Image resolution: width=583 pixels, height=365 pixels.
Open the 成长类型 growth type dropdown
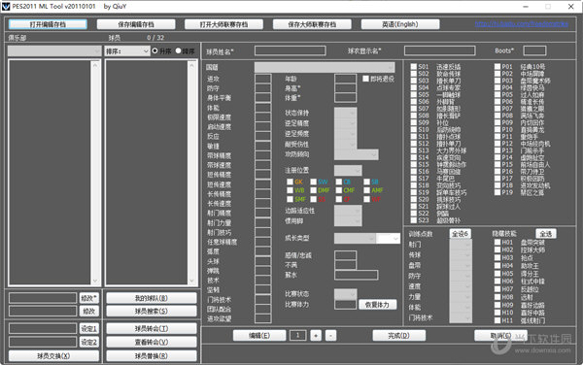(x=355, y=239)
